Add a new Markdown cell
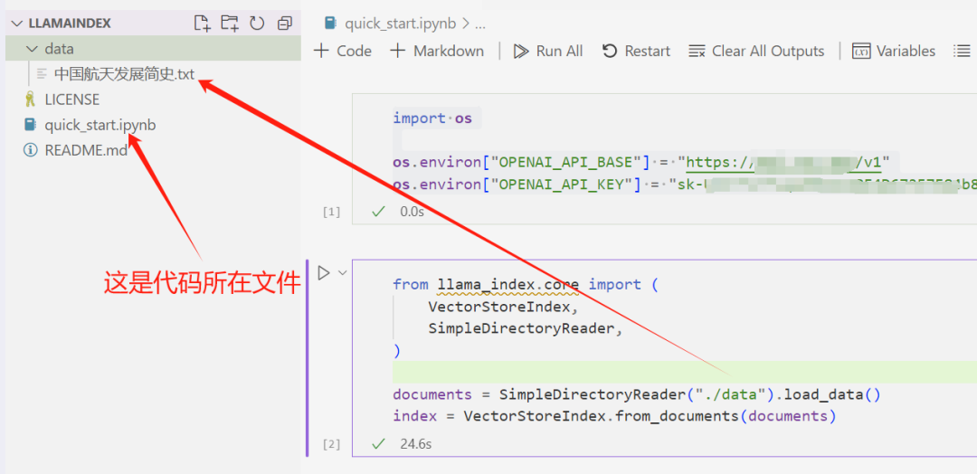The width and height of the screenshot is (977, 474). pyautogui.click(x=437, y=51)
